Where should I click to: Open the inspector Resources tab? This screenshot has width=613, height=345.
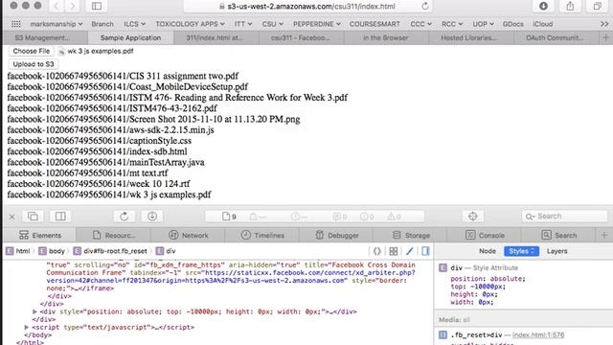114,235
